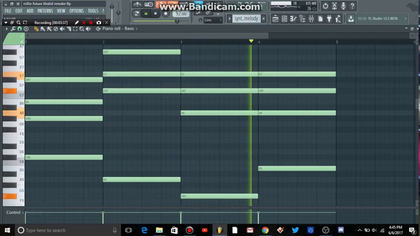Open help with the question mark icon

pos(352,6)
